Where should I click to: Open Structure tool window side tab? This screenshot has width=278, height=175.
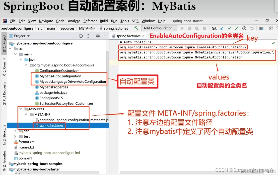(4, 135)
